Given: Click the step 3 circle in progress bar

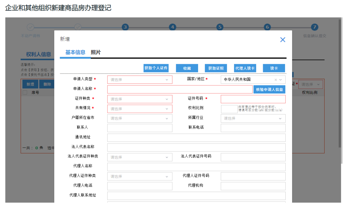Looking at the screenshot, I should pyautogui.click(x=125, y=27).
